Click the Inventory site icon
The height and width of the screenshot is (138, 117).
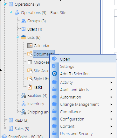(x=24, y=104)
